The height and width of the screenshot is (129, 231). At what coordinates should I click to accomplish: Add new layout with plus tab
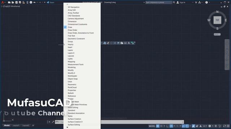33,125
